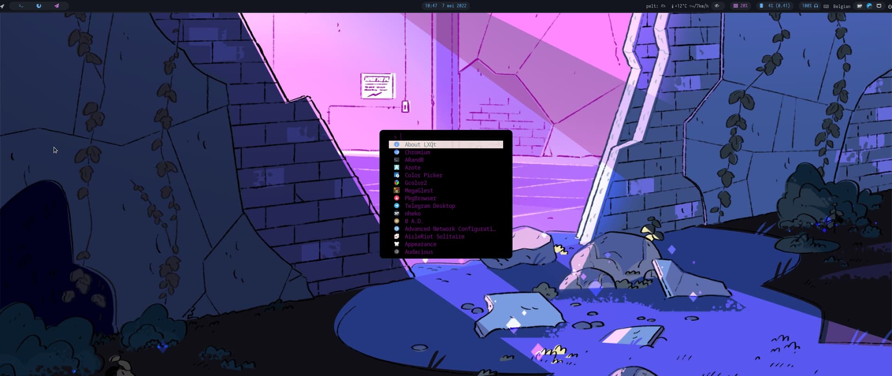Launch Chromium from the launcher list
Screen dimensions: 892x376
(446, 152)
